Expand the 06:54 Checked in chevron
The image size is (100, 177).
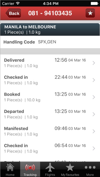94,149
